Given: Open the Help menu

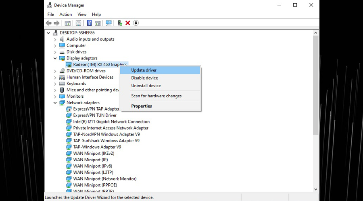Looking at the screenshot, I should point(96,14).
